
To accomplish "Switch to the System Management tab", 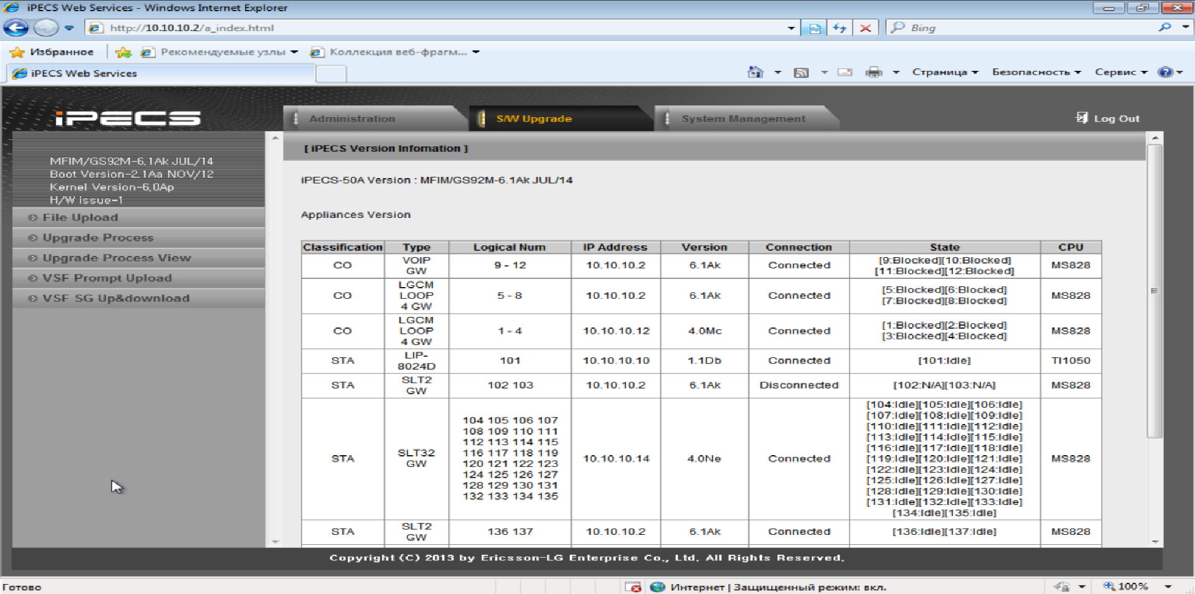I will (x=743, y=118).
